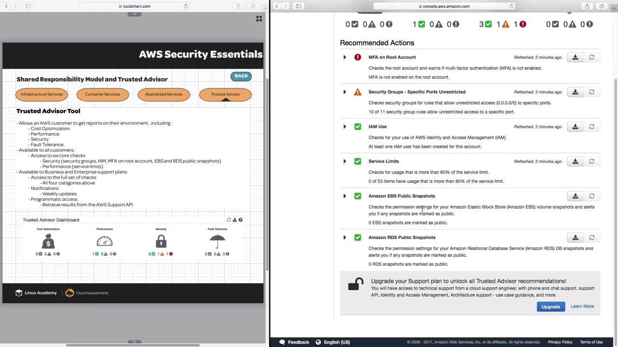Viewport: 618px width, 347px height.
Task: Select the Abstracted Services tab in the diagram
Action: click(x=164, y=94)
